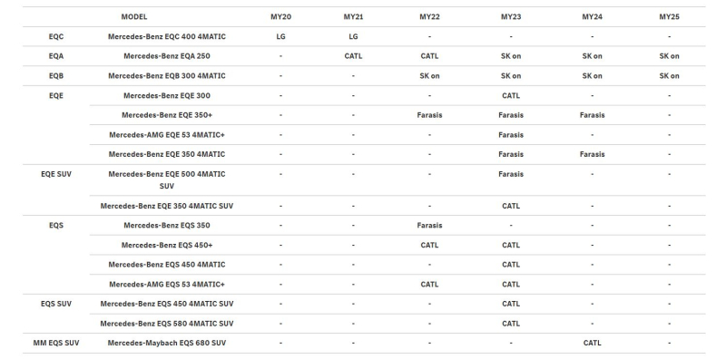Select Farasis cell for EQS 350 in MY22
Screen dimensions: 726x359
point(429,226)
